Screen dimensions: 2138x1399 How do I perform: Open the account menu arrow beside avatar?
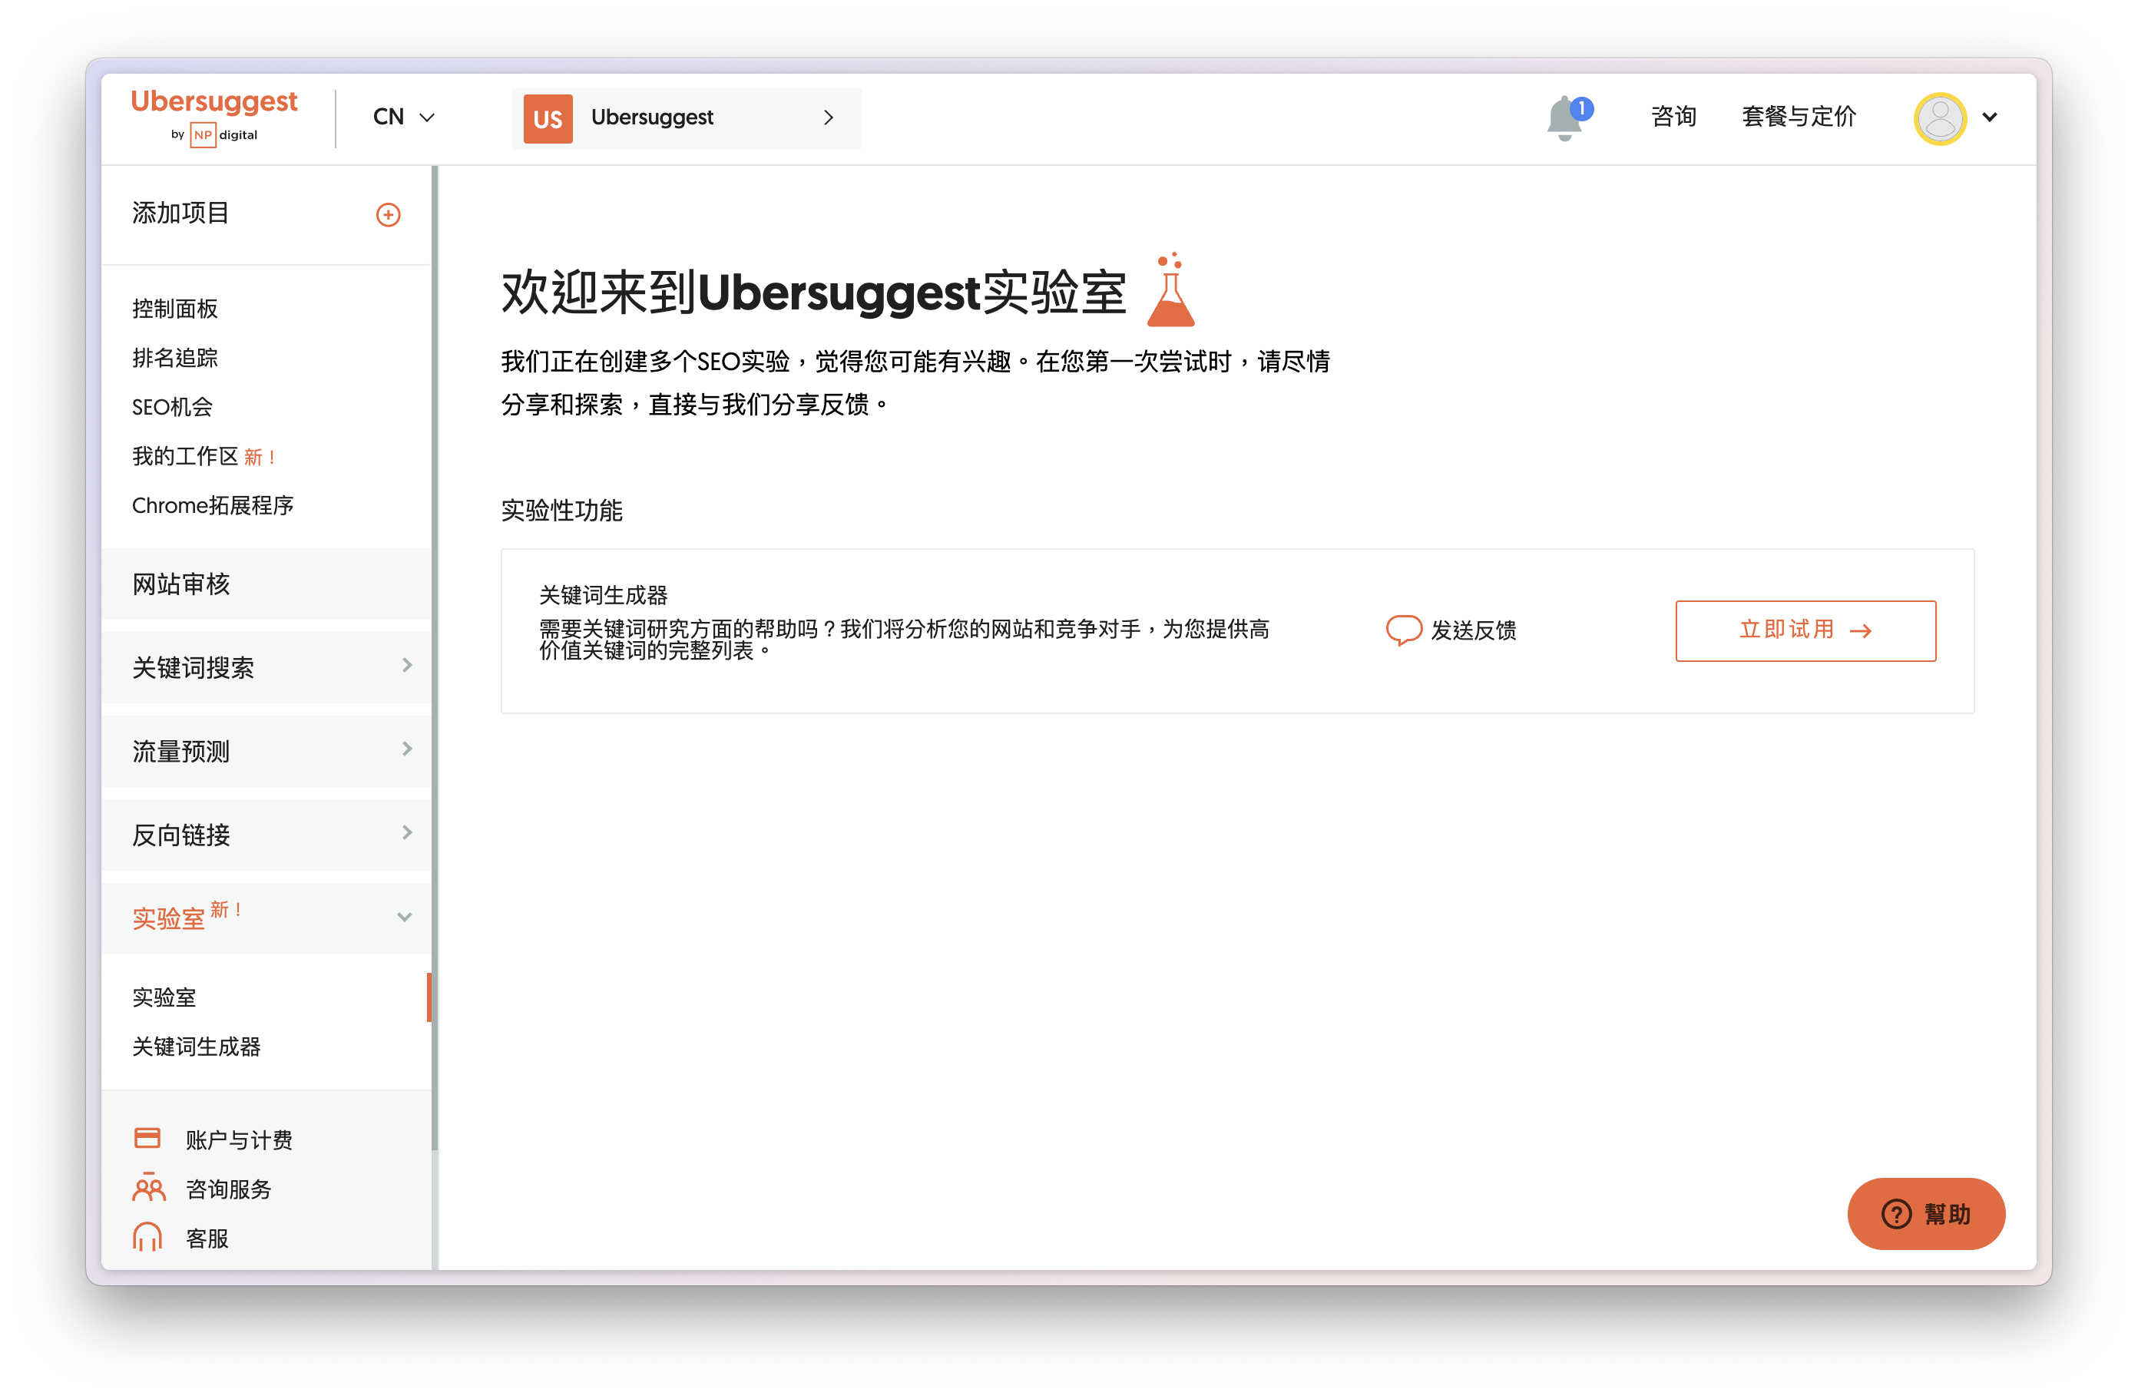1990,117
